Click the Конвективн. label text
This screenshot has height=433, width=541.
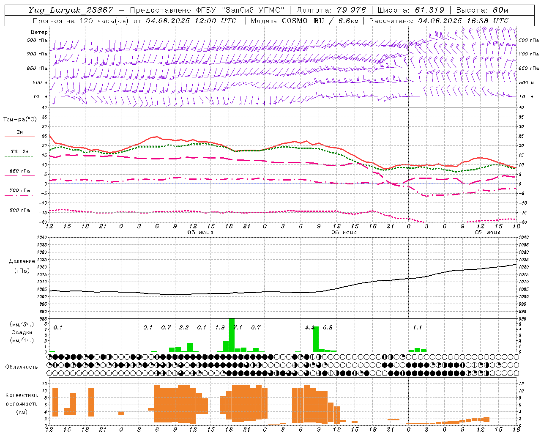[22, 395]
